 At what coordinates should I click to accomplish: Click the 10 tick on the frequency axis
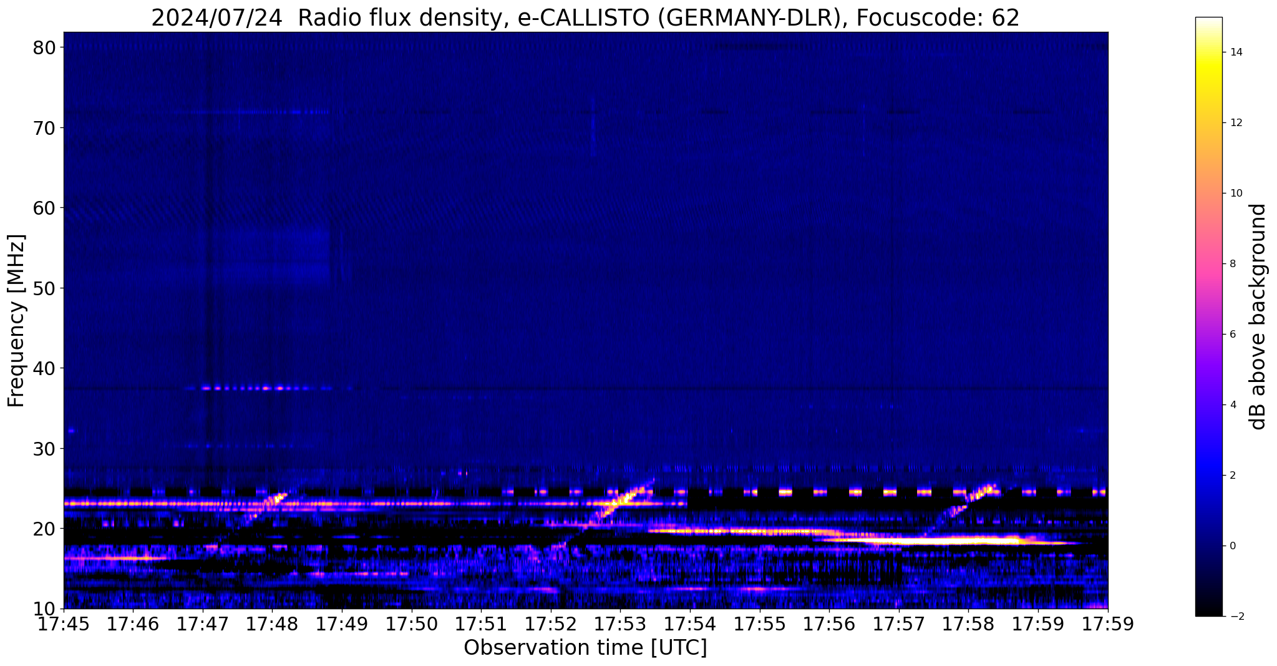pyautogui.click(x=46, y=609)
